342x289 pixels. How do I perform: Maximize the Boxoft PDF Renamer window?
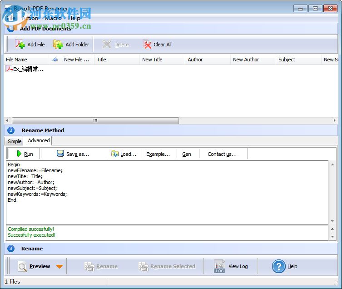click(x=315, y=9)
